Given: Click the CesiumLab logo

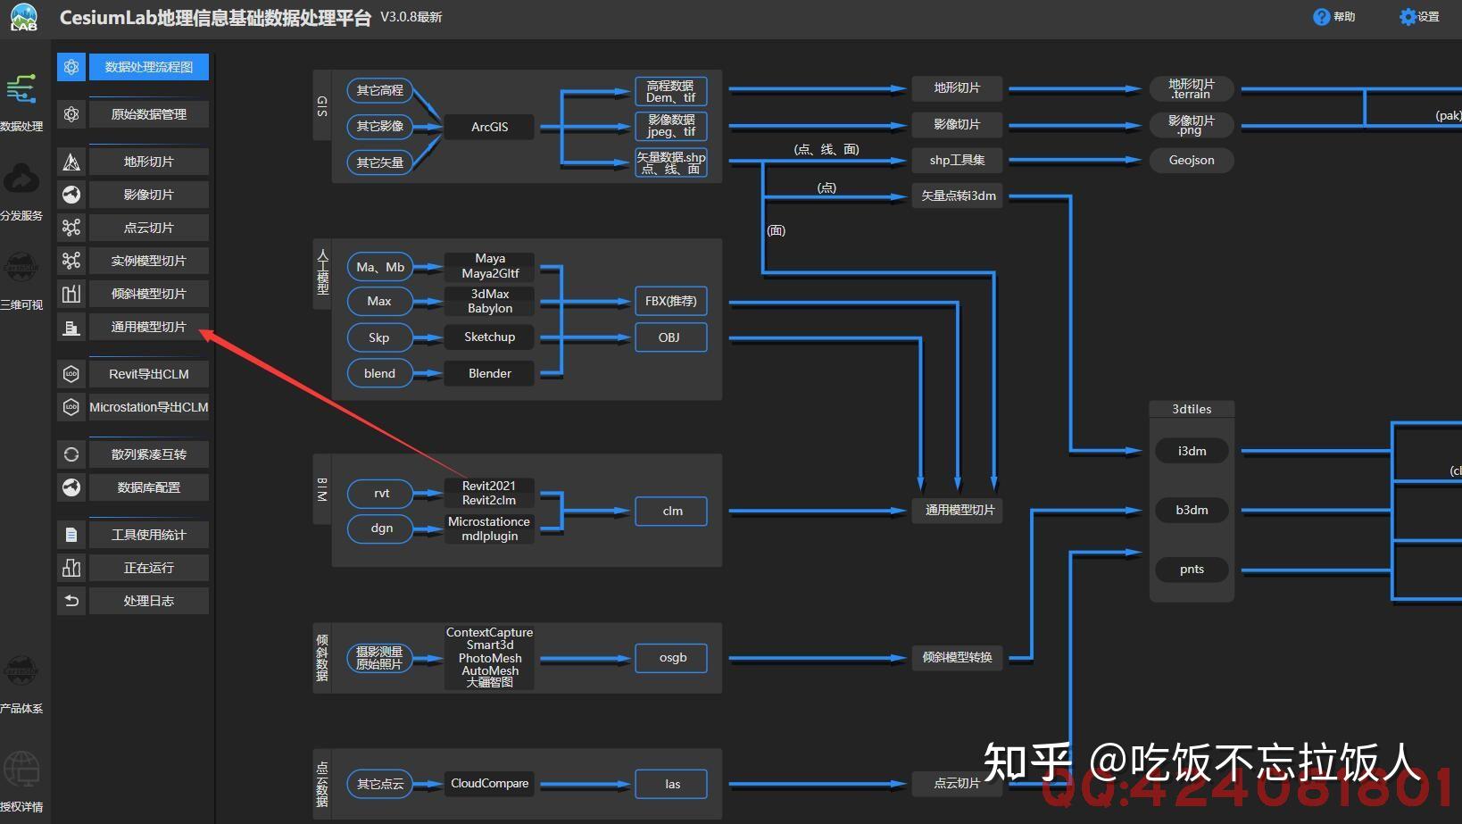Looking at the screenshot, I should click(23, 16).
